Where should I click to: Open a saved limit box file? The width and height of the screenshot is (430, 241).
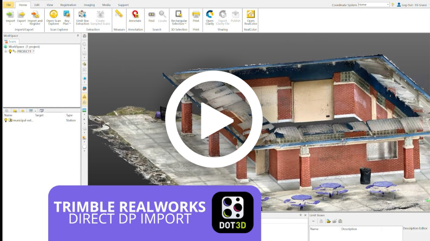328,221
